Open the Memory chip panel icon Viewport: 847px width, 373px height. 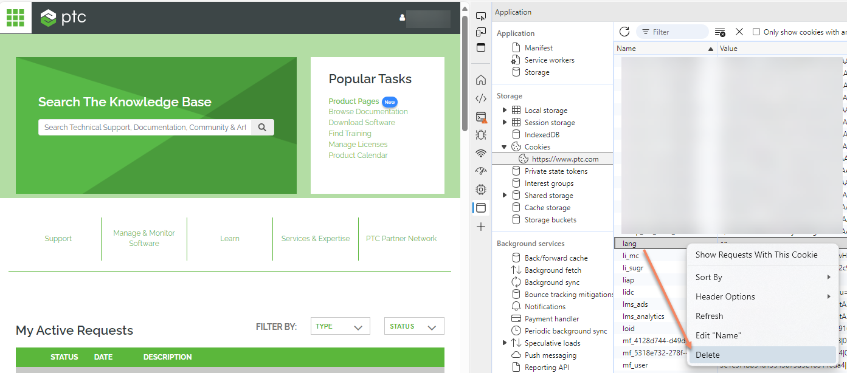(x=480, y=189)
